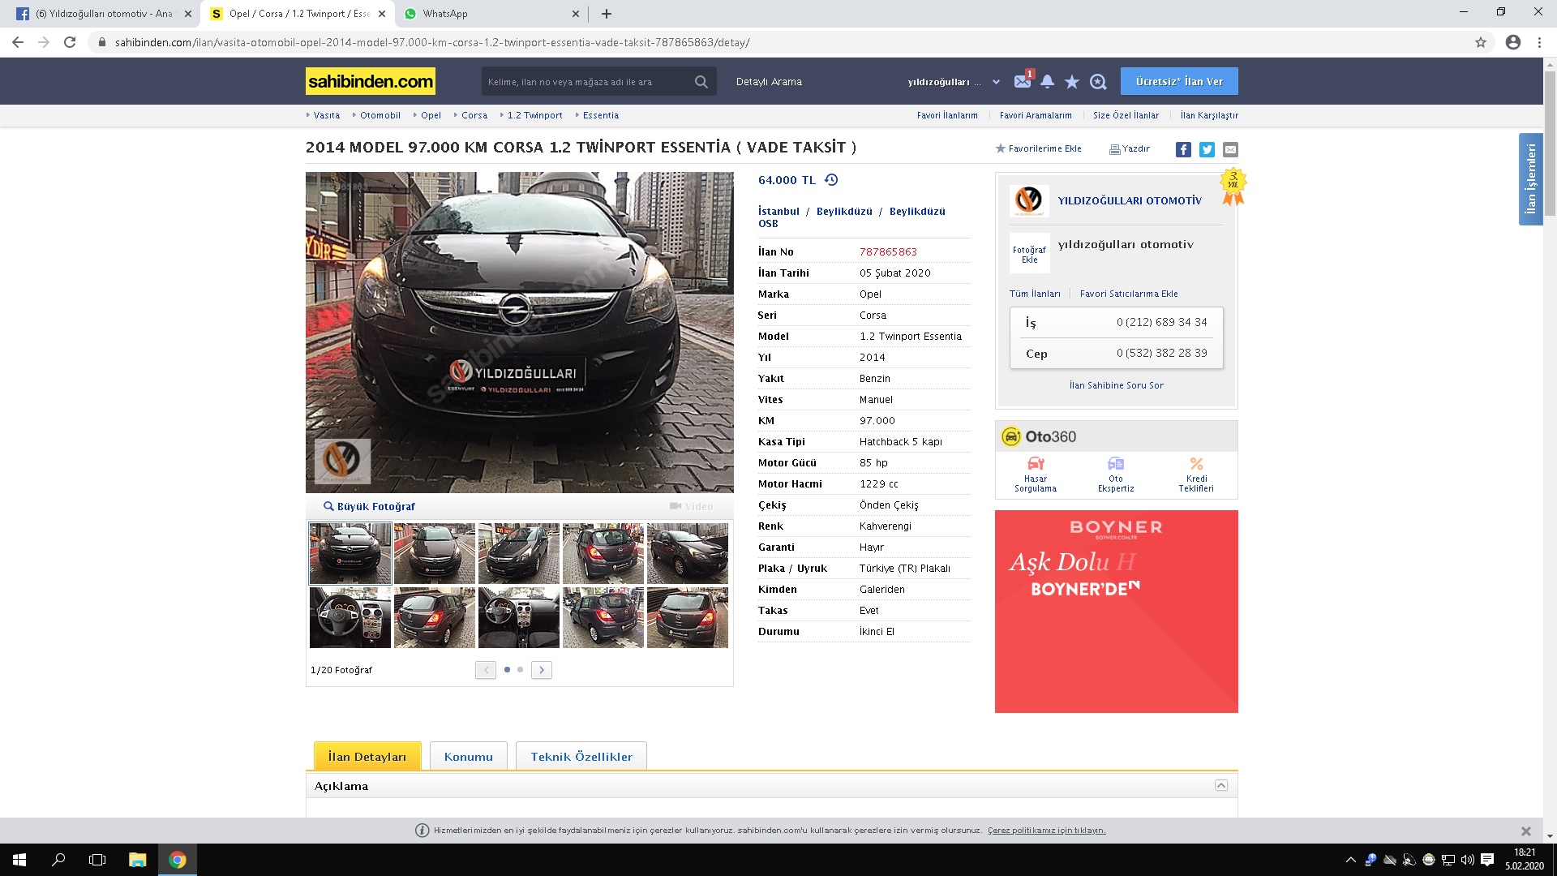Go to previous photo thumbnails page
Viewport: 1557px width, 876px height.
(x=486, y=670)
